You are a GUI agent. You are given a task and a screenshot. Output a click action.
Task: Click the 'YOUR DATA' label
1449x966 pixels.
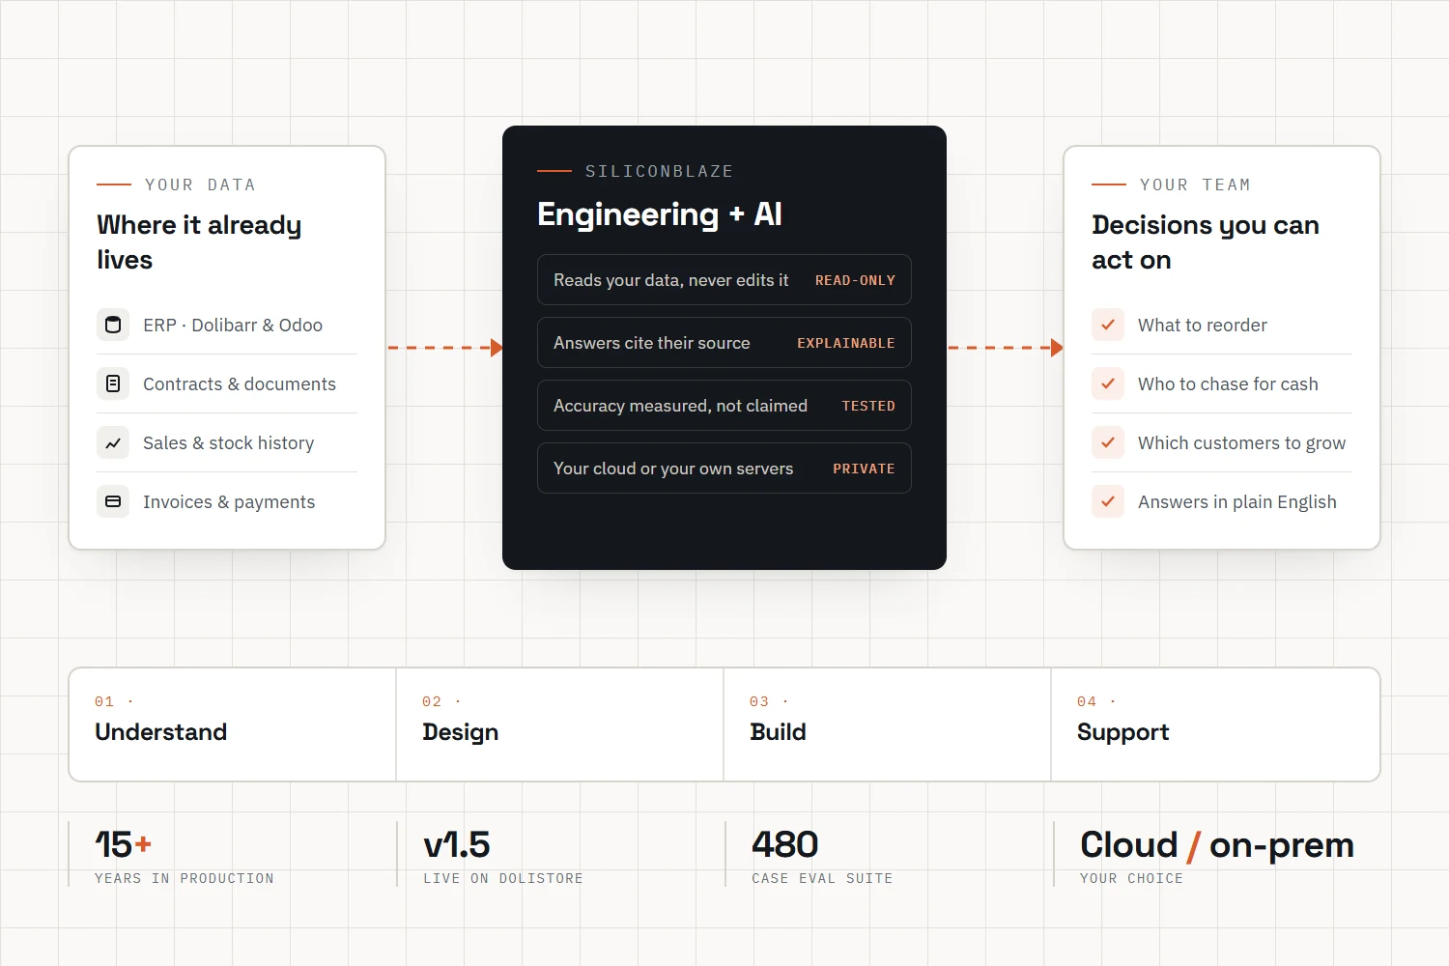[x=200, y=185]
